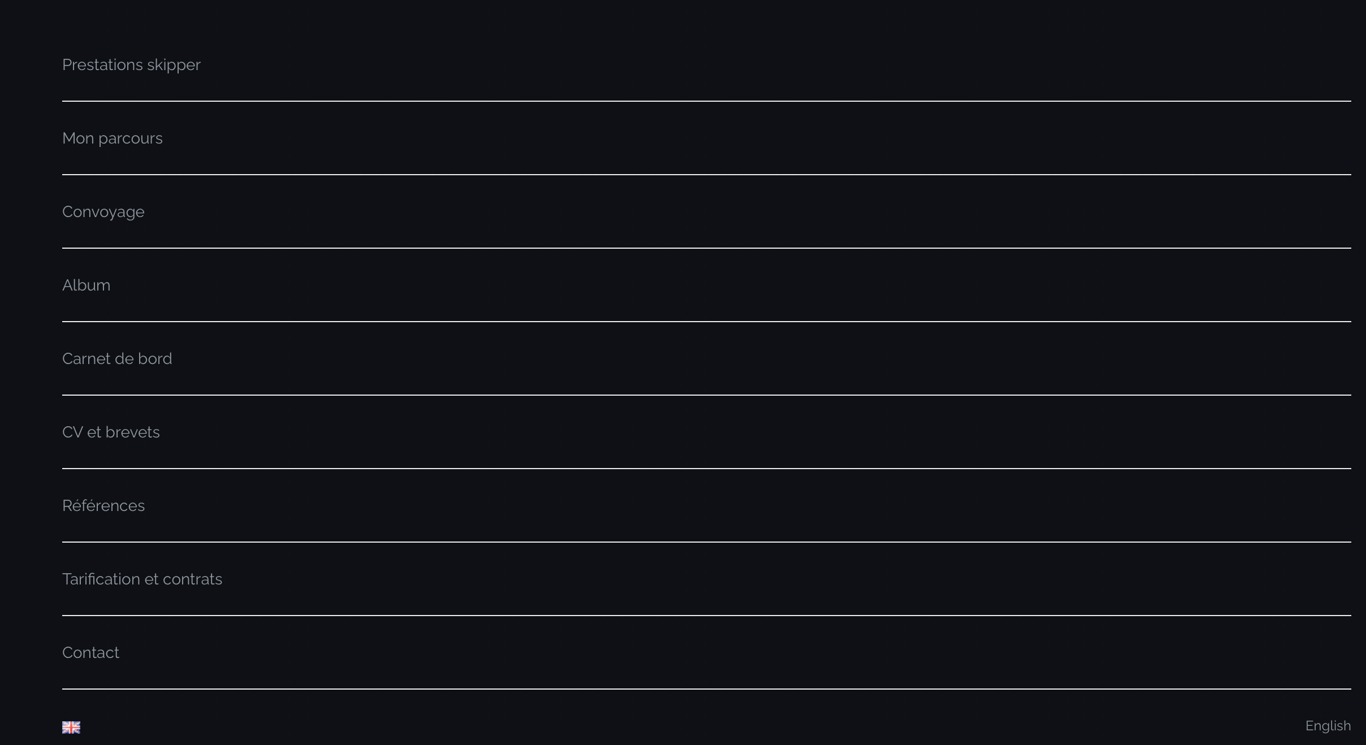The width and height of the screenshot is (1366, 745).
Task: Open Tarification et contrats
Action: [142, 579]
